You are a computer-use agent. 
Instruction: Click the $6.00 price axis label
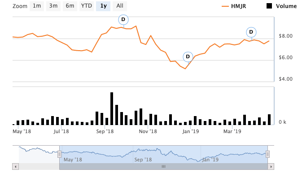pos(285,57)
